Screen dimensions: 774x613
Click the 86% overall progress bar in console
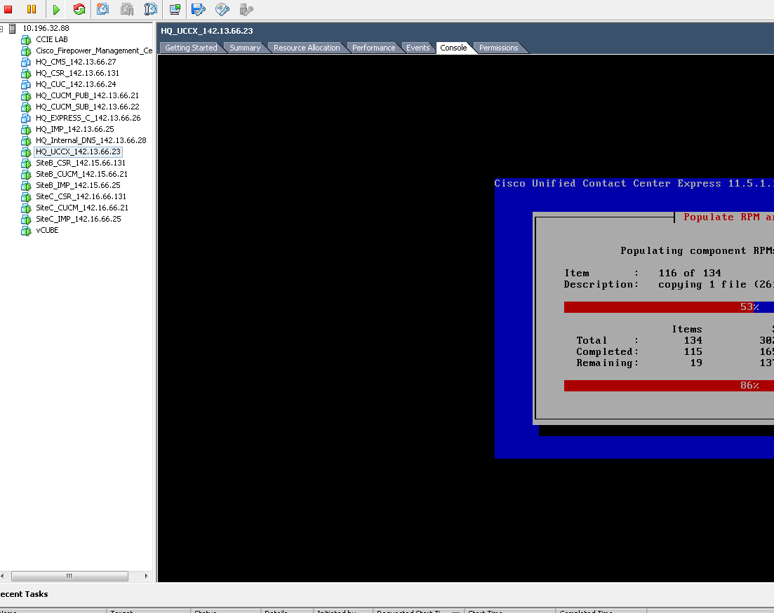pyautogui.click(x=669, y=386)
